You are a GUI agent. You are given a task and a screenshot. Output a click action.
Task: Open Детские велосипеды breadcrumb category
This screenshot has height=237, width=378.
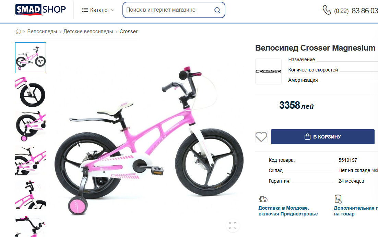[x=88, y=31]
